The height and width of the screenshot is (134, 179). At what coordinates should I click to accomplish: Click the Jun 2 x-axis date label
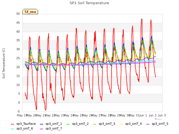pos(153,115)
